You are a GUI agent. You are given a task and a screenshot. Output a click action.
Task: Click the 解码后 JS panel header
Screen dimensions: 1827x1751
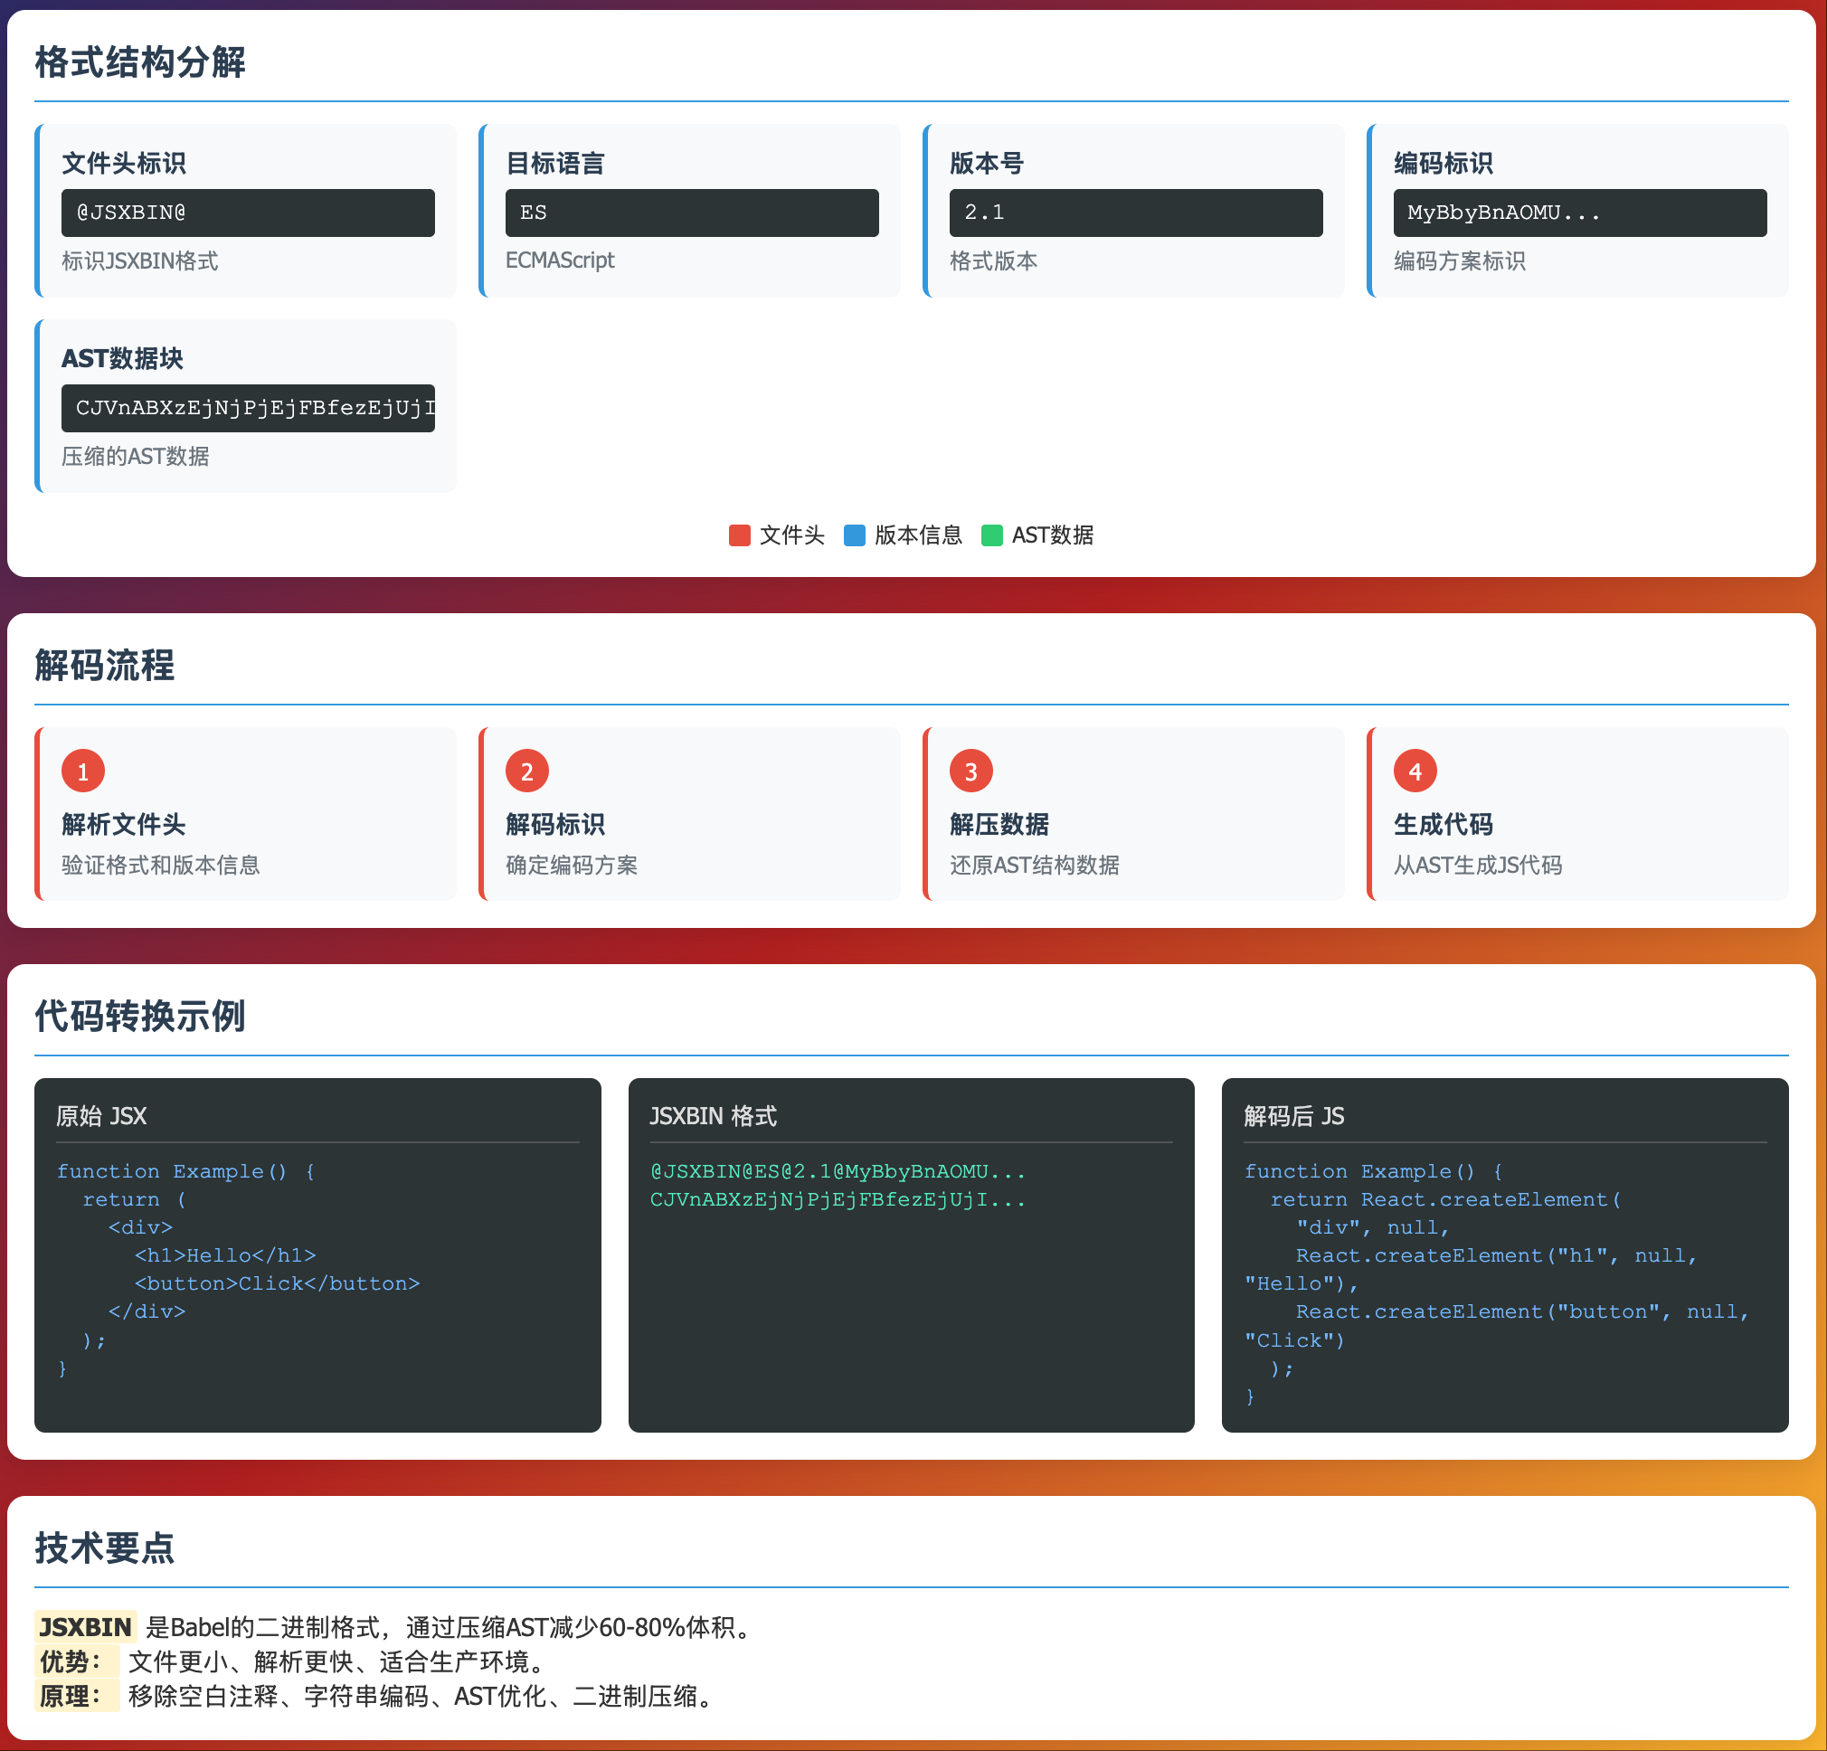[1292, 1115]
